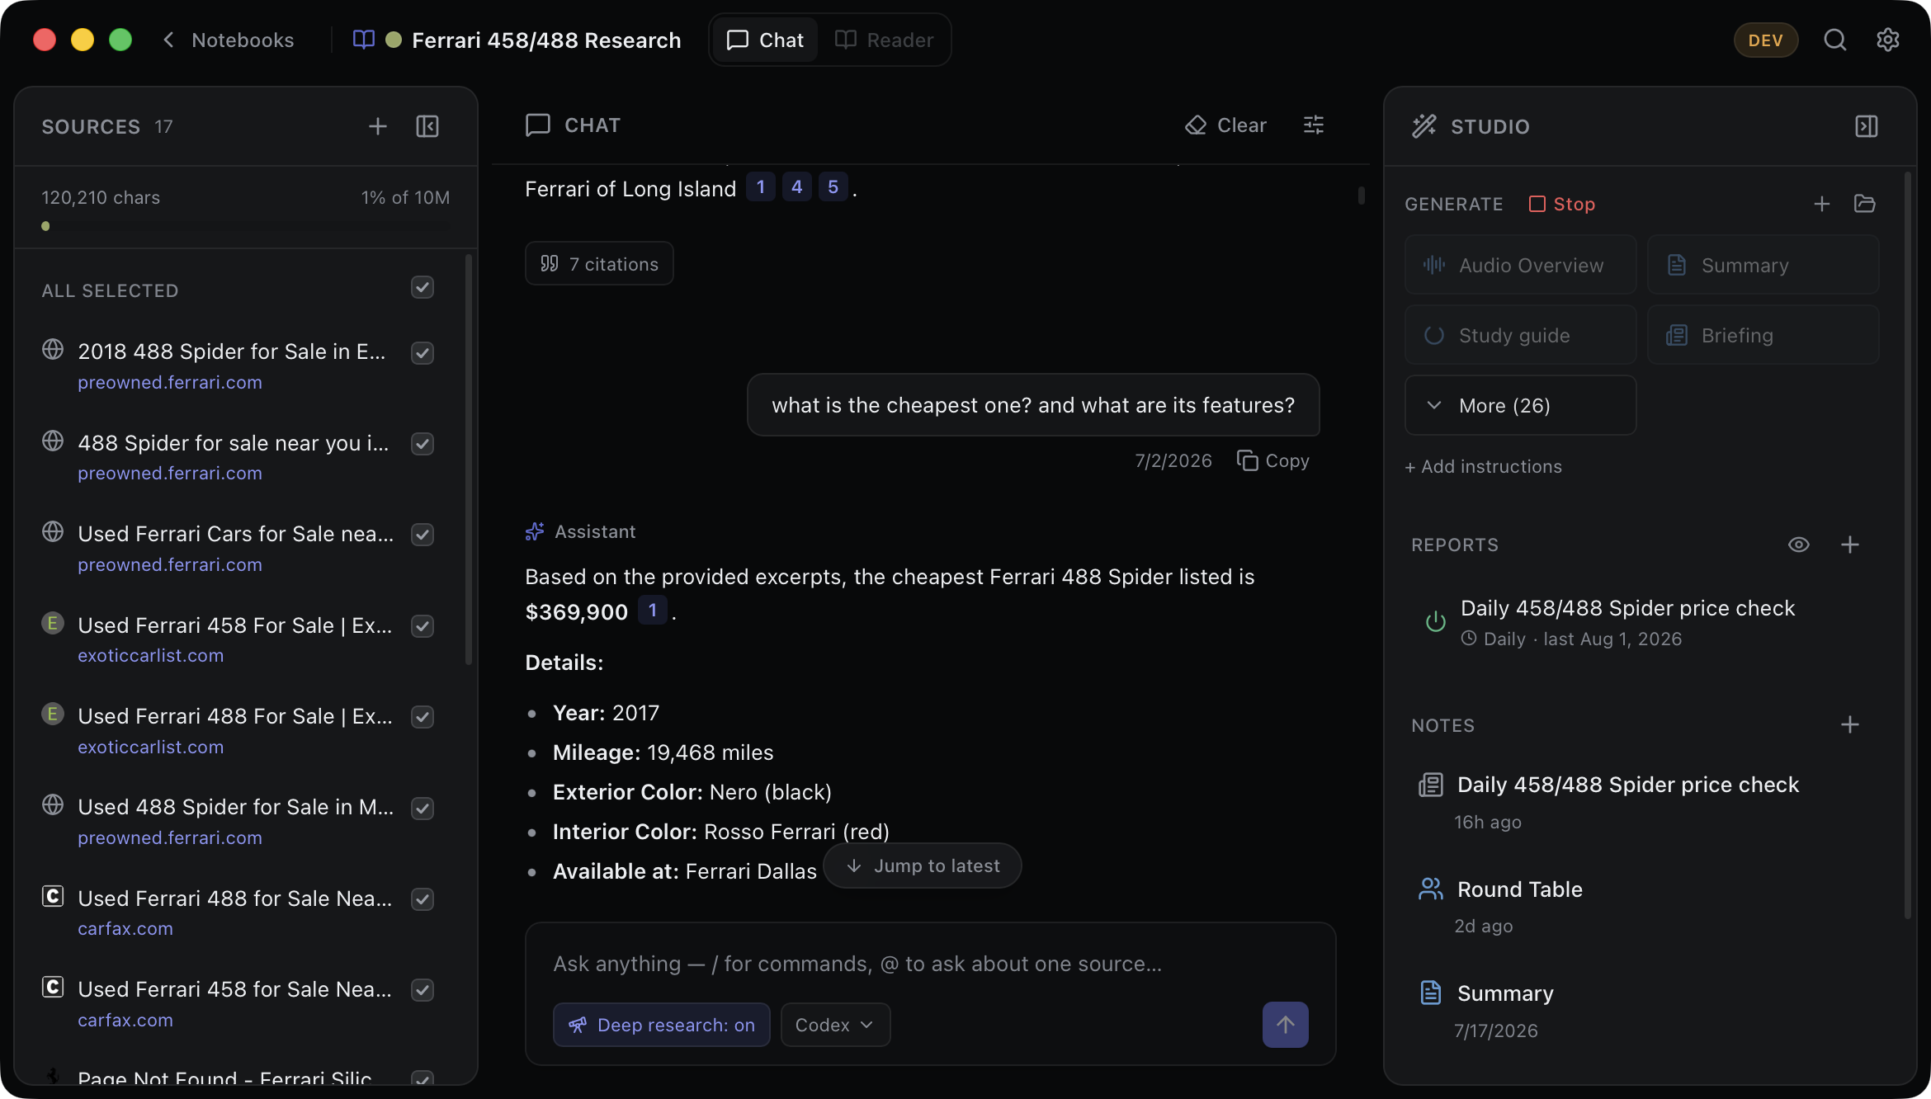The image size is (1931, 1099).
Task: Open folder icon in Generate row
Action: point(1865,204)
